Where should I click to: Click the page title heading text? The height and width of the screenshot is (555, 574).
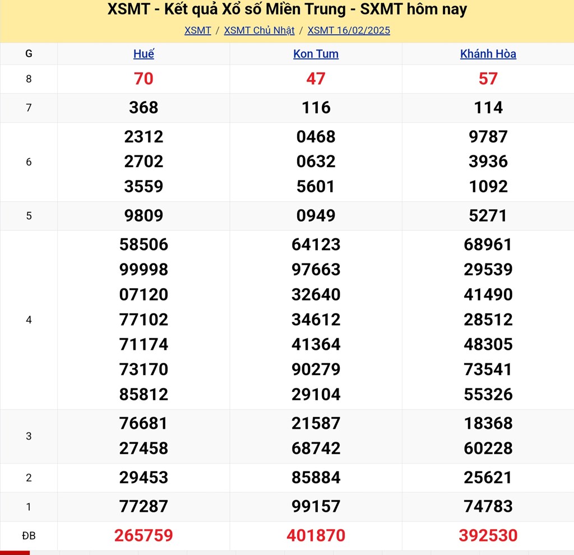point(287,10)
